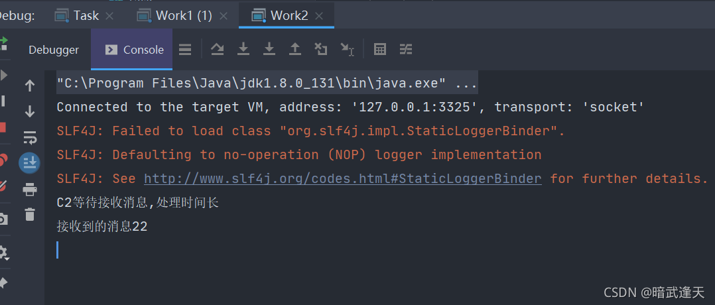Click the 'C2等待接收消息' output line
The image size is (715, 305).
[x=138, y=202]
